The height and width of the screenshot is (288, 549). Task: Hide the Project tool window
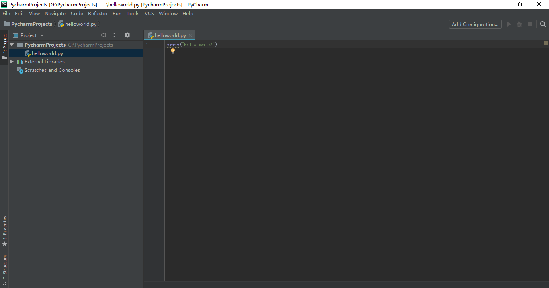point(138,35)
